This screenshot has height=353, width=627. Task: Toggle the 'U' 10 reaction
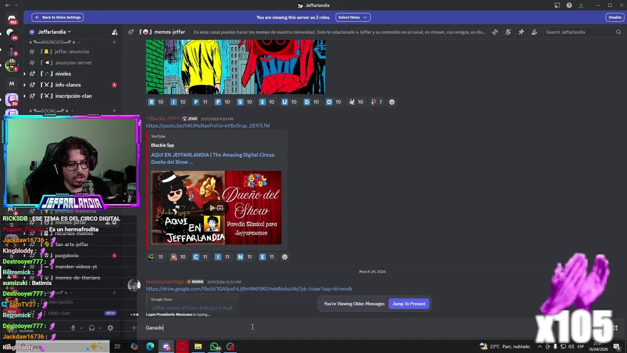coord(289,102)
